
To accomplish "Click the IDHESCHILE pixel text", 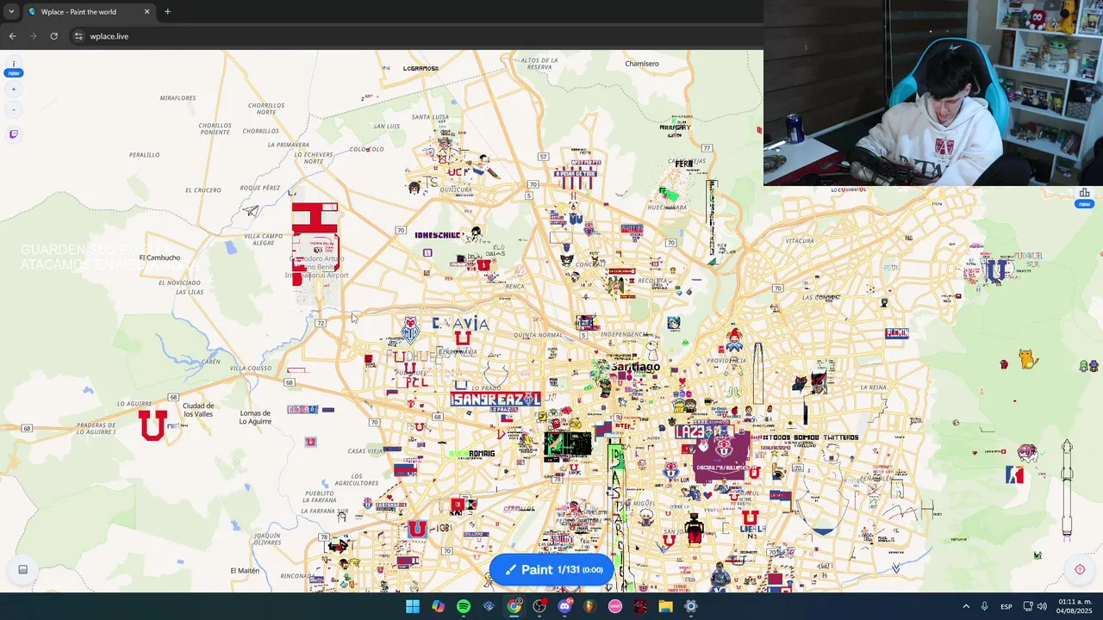I will coord(438,235).
